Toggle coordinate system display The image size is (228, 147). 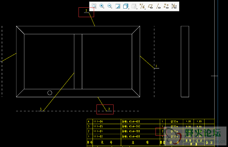[x=174, y=6]
